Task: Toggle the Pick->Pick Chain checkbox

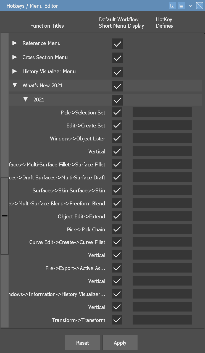Action: point(117,229)
